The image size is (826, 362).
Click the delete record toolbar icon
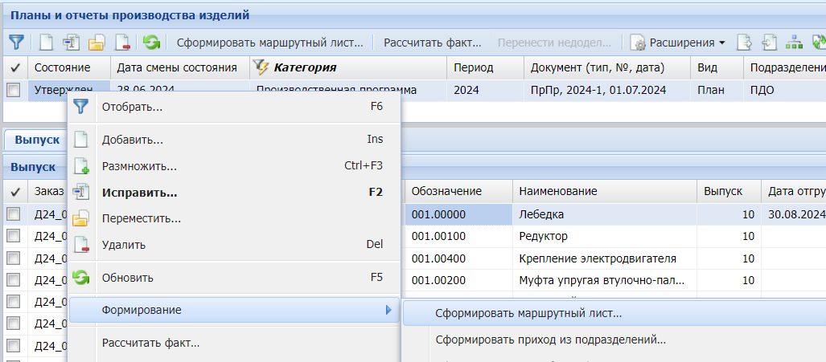coord(122,42)
